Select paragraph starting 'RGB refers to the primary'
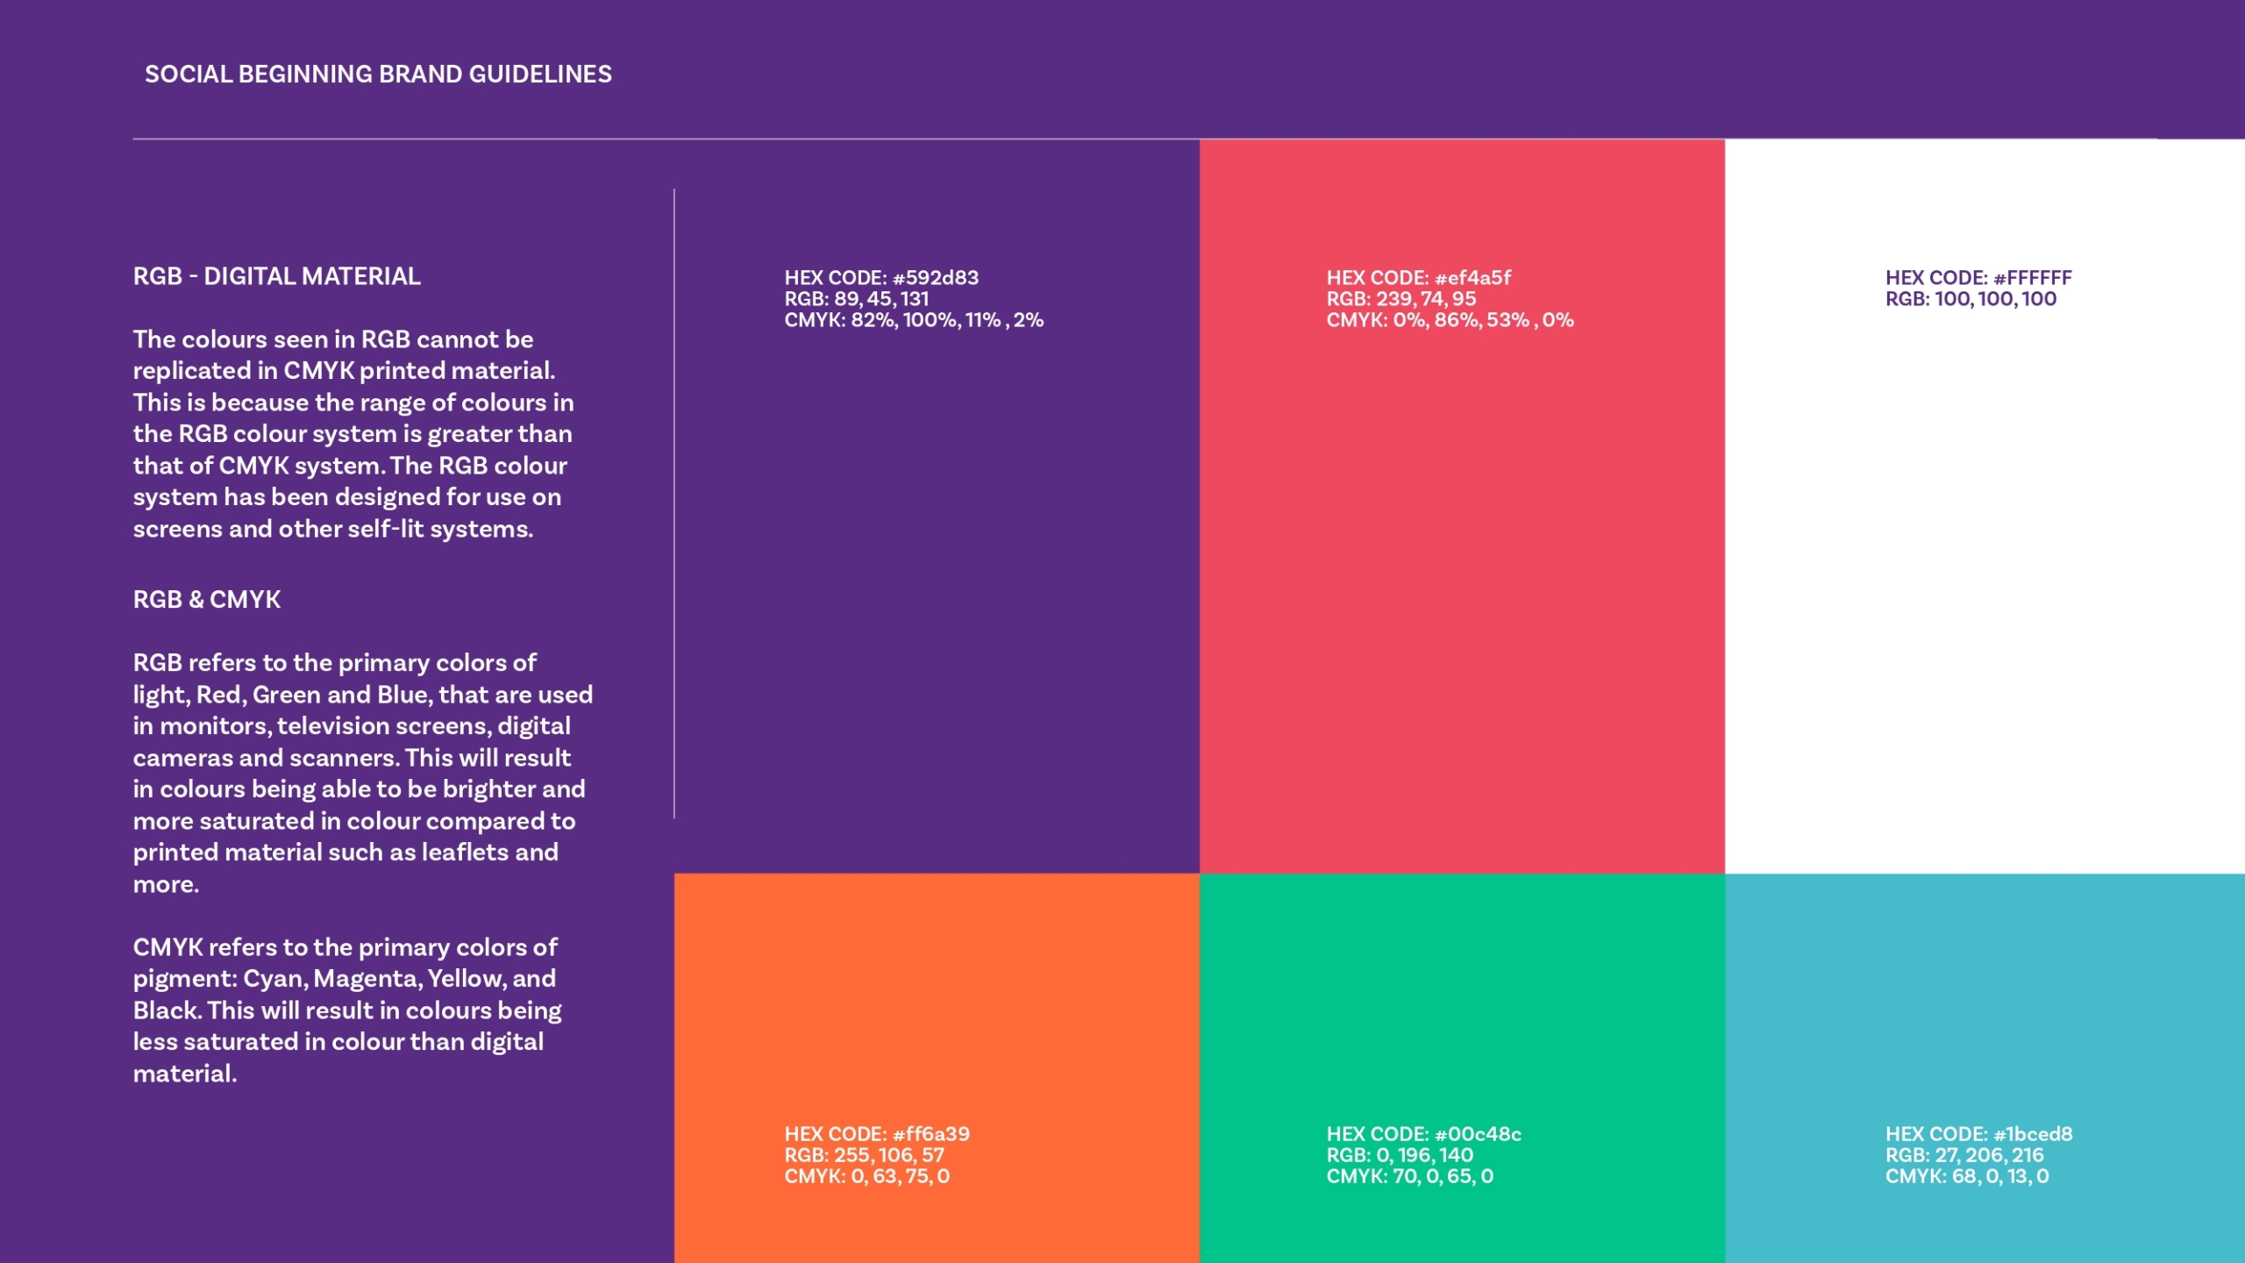Viewport: 2245px width, 1263px height. pyautogui.click(x=361, y=773)
